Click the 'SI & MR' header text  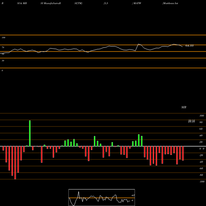(x=22, y=3)
